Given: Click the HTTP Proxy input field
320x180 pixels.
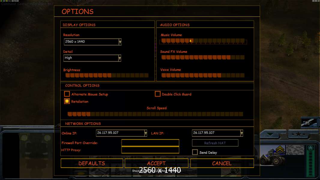Looking at the screenshot, I should (150, 150).
